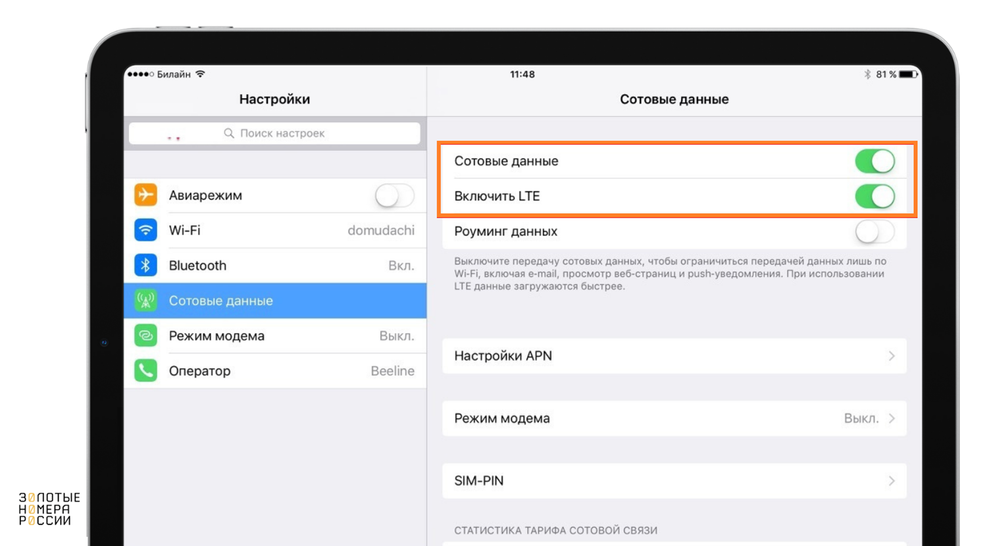Tap Bluetooth Вкл. status value
Image resolution: width=987 pixels, height=546 pixels.
(401, 266)
